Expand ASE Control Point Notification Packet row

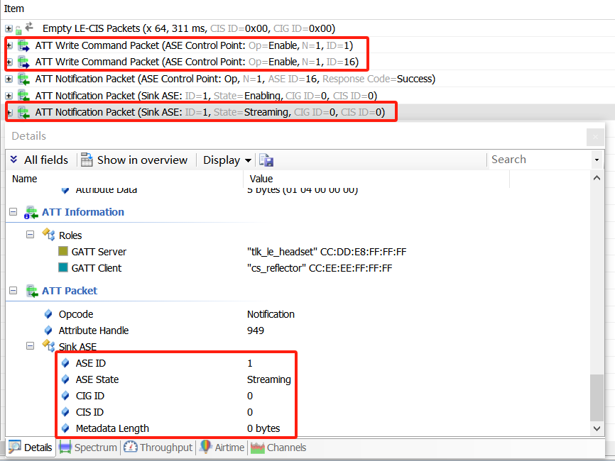pyautogui.click(x=9, y=79)
